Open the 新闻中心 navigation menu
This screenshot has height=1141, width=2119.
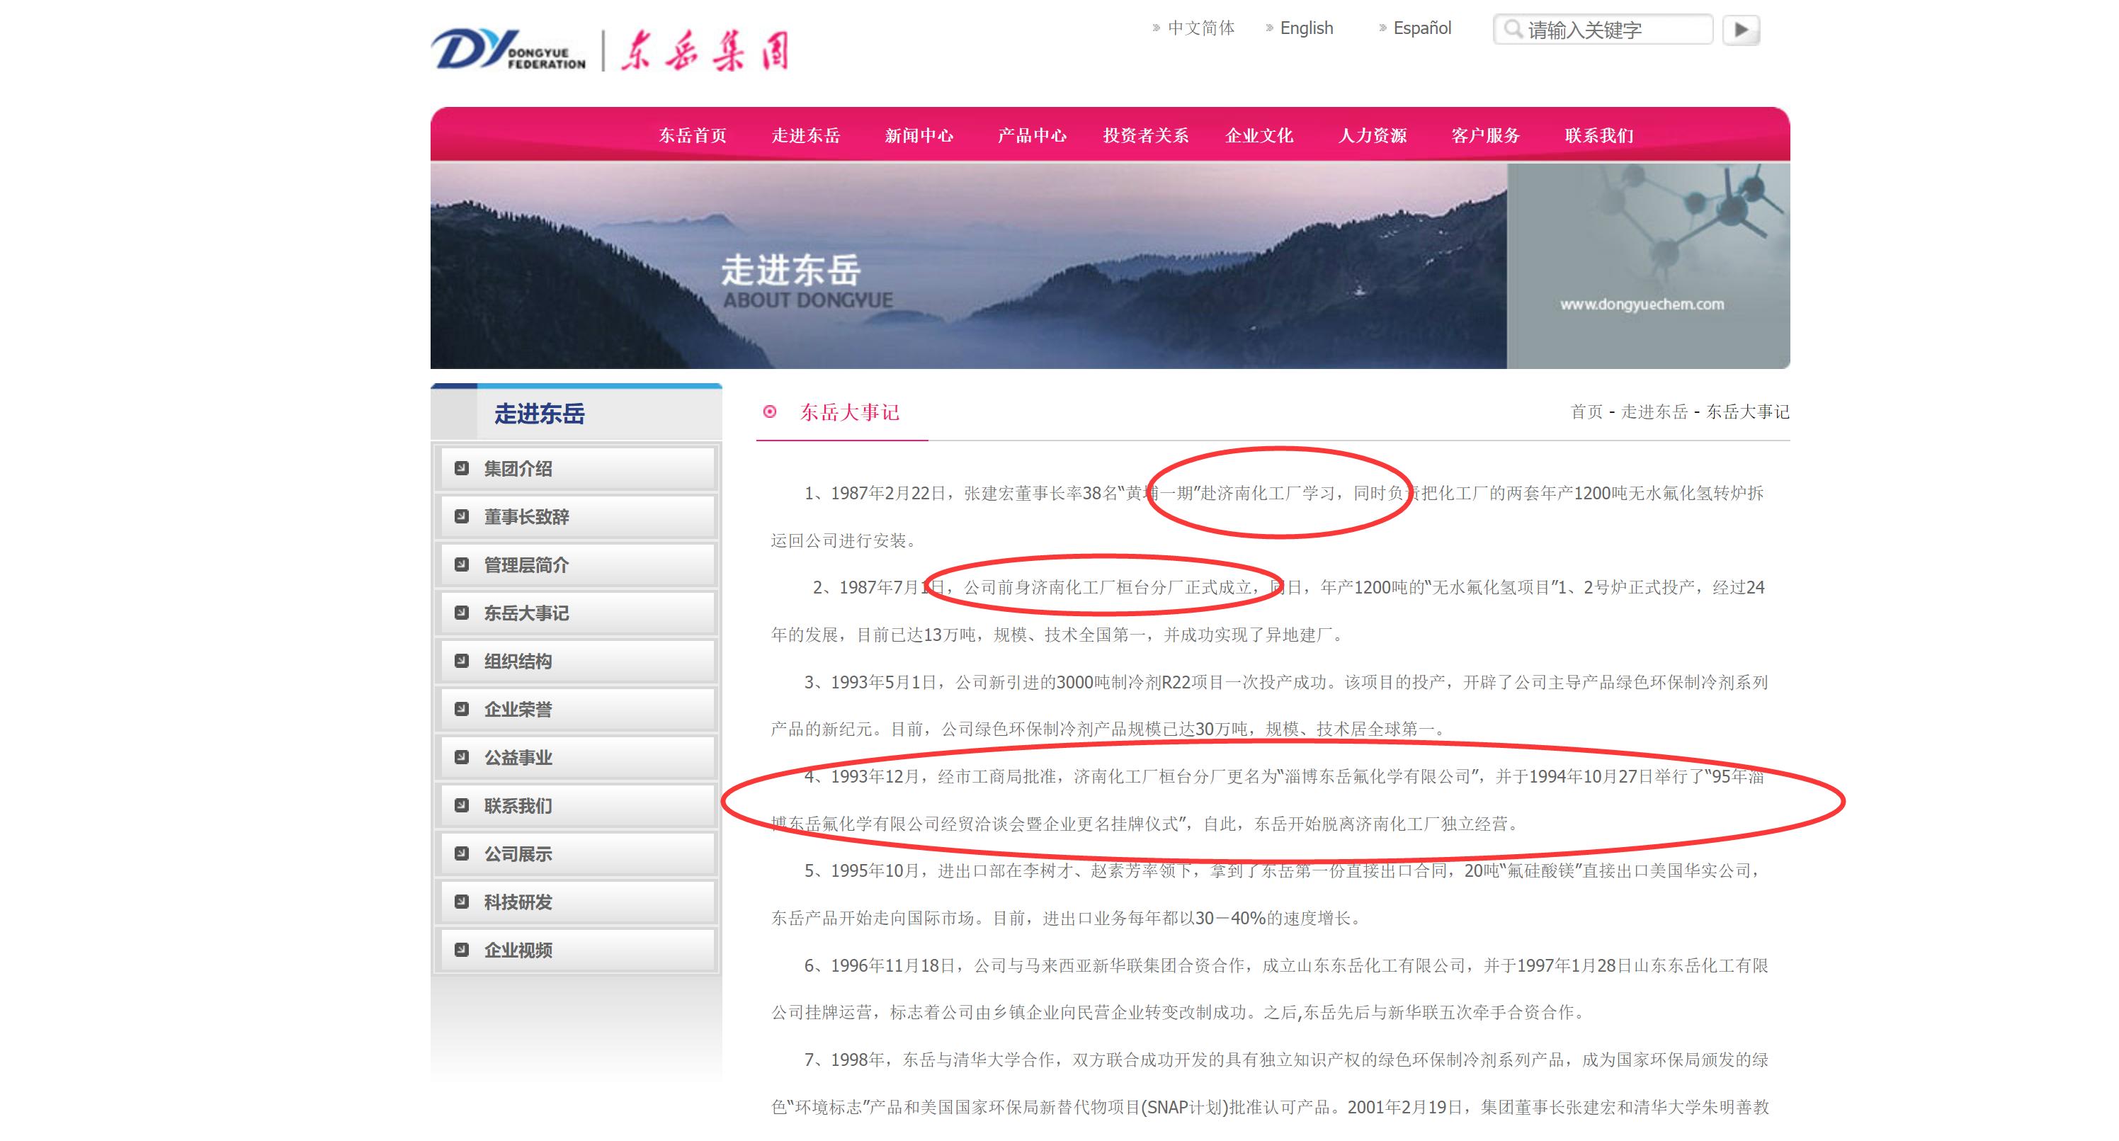921,136
